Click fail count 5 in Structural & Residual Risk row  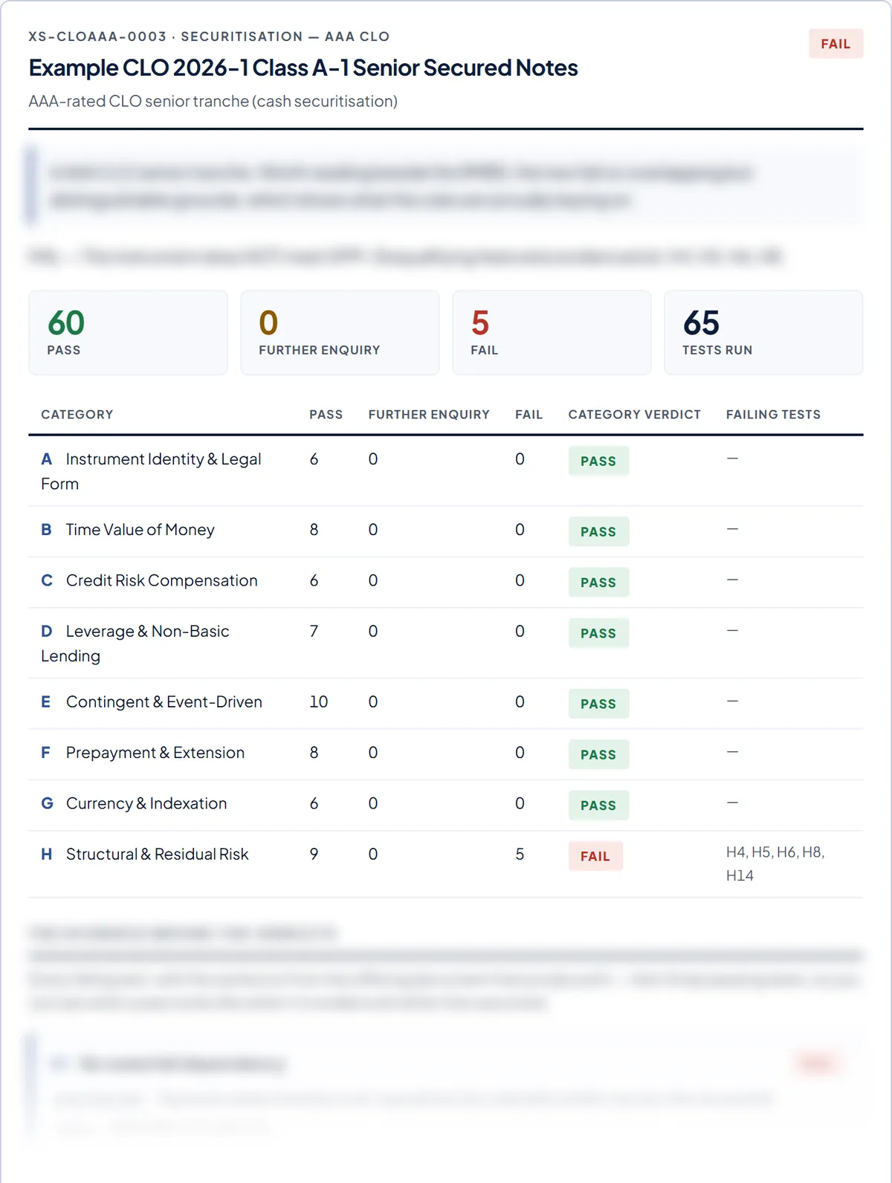(520, 855)
